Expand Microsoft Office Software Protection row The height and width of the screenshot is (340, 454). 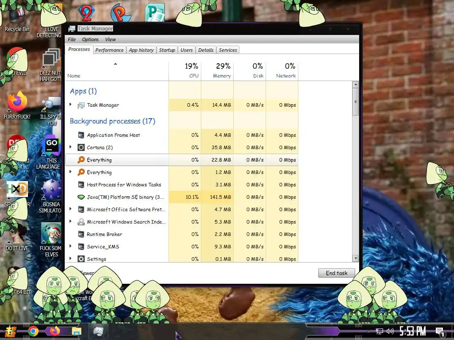click(x=70, y=209)
